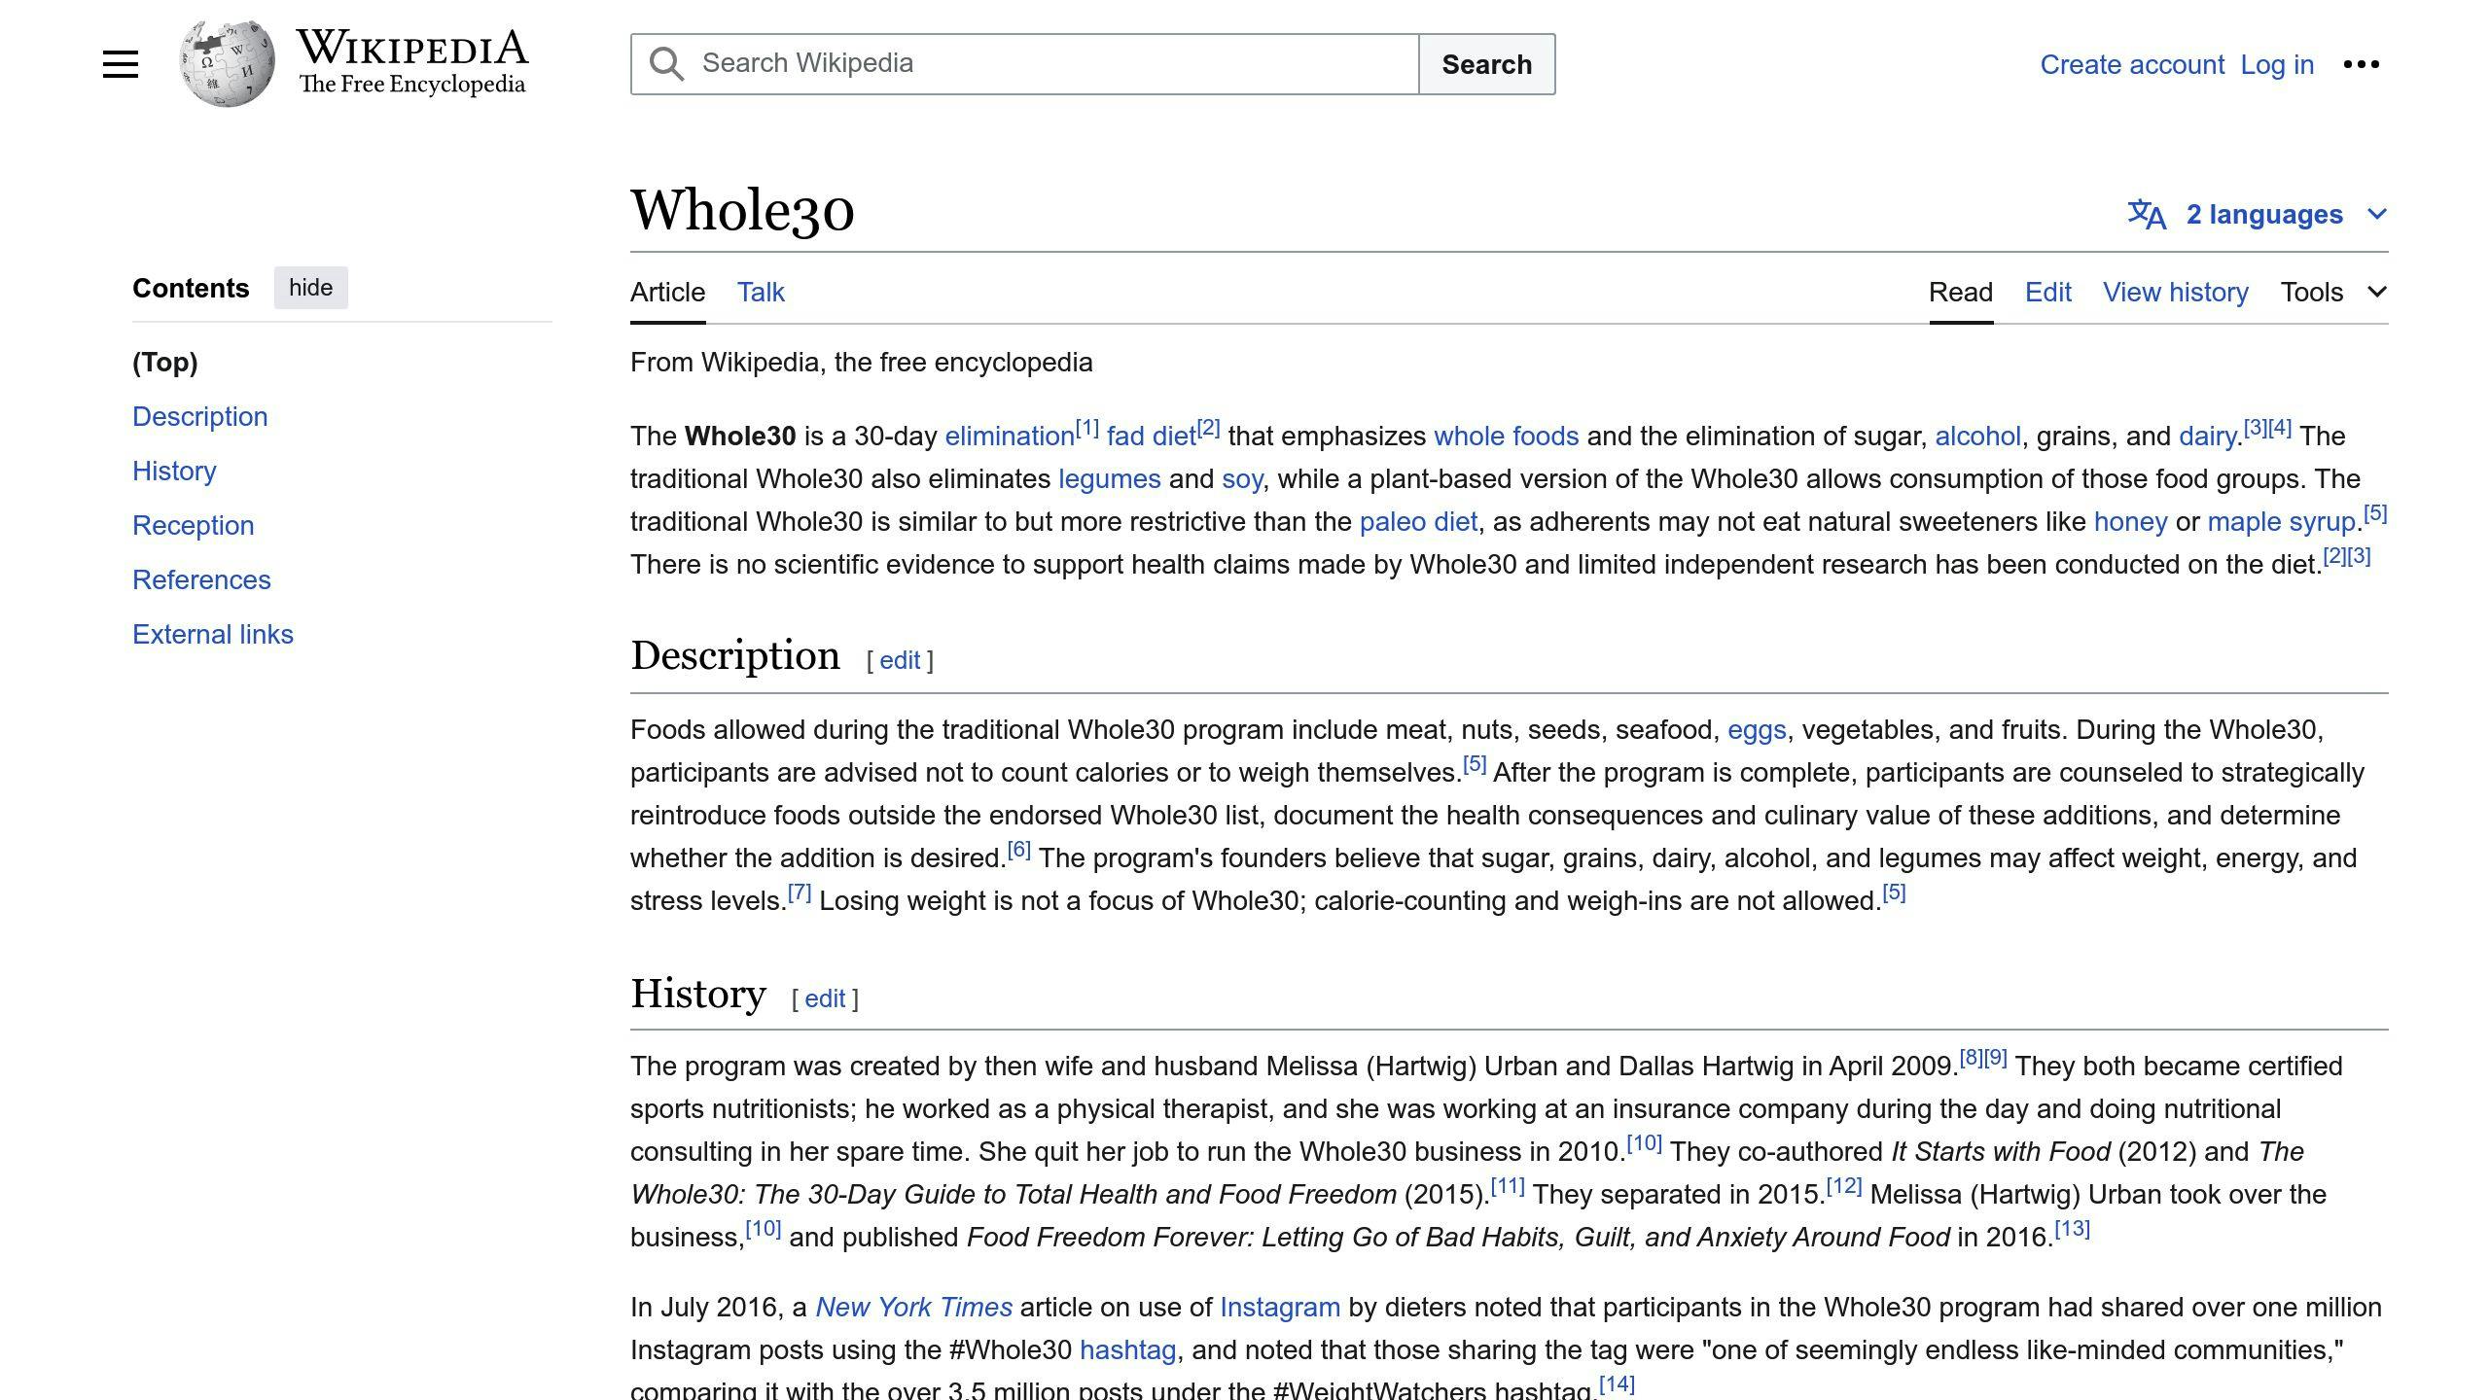Go to Description in contents
2490x1400 pixels.
point(199,416)
